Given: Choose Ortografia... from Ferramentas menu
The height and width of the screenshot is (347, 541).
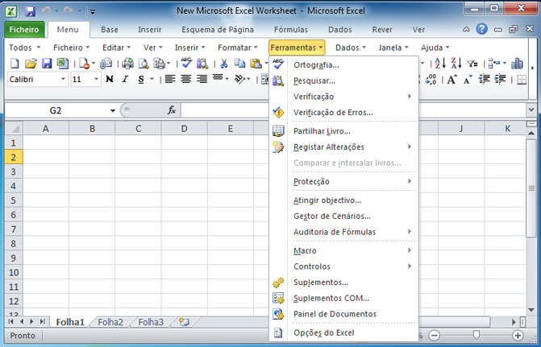Looking at the screenshot, I should (344, 64).
